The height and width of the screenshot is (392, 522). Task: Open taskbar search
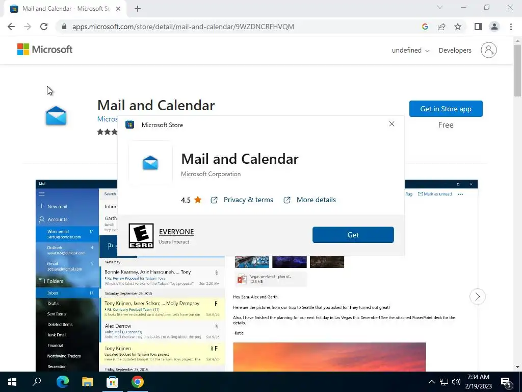[x=37, y=382]
